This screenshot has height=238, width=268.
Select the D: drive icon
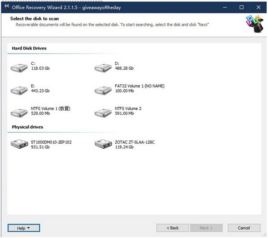click(103, 68)
